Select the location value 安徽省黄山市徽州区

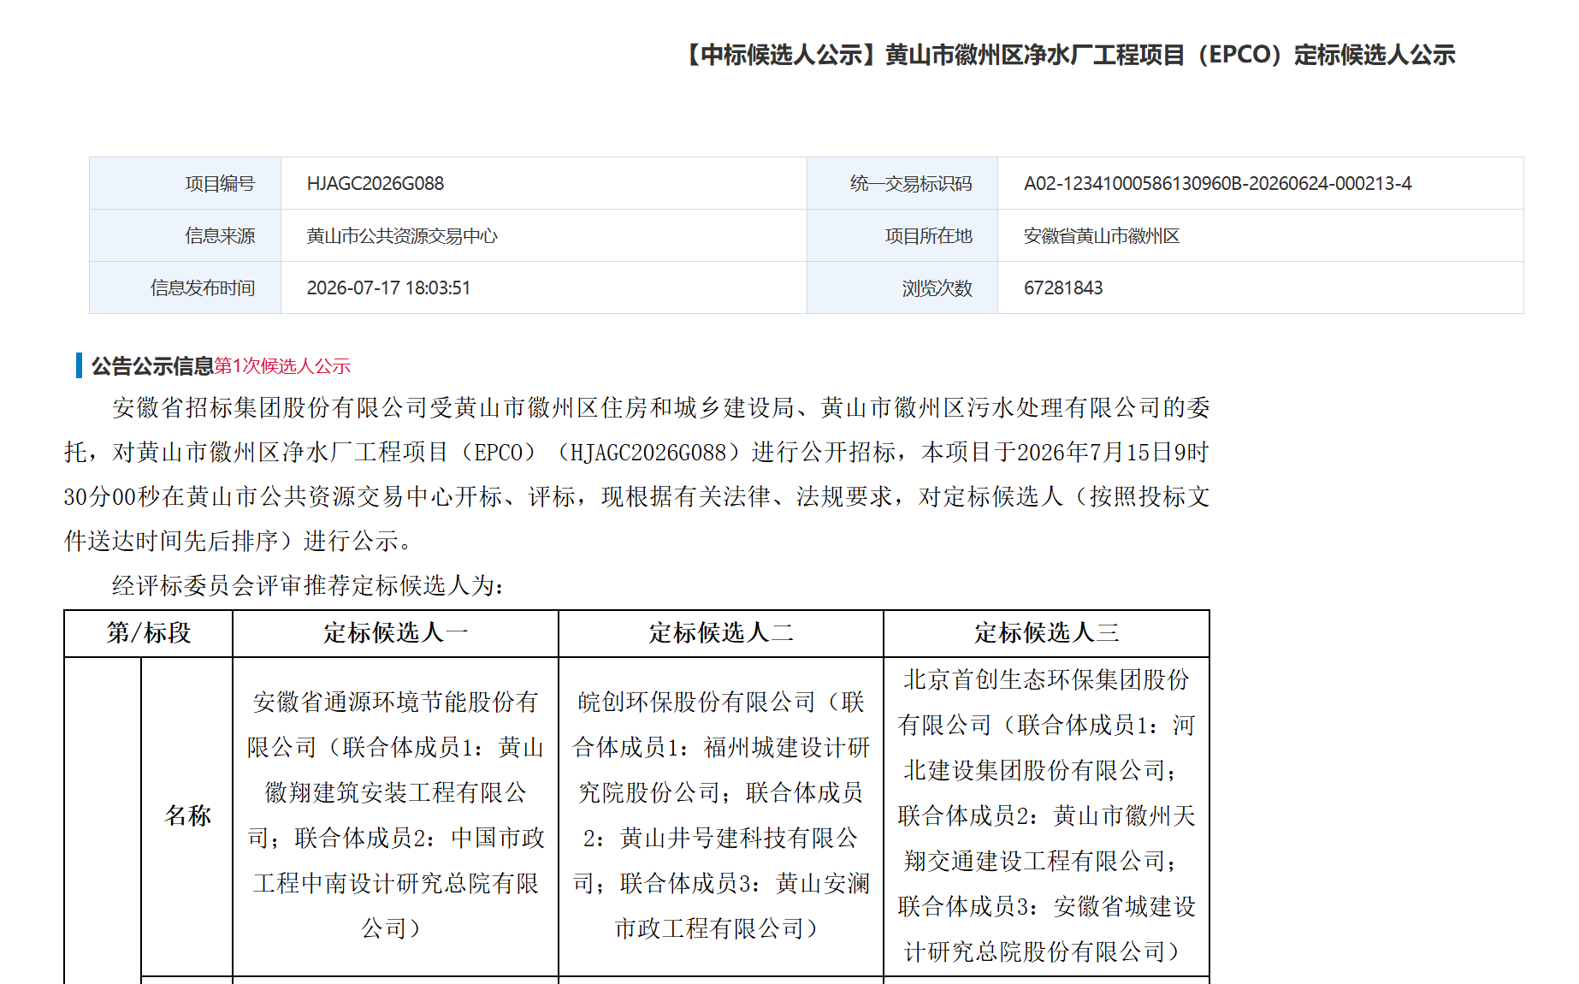[x=1102, y=235]
